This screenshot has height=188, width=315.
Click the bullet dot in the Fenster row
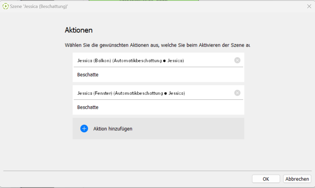pyautogui.click(x=165, y=93)
